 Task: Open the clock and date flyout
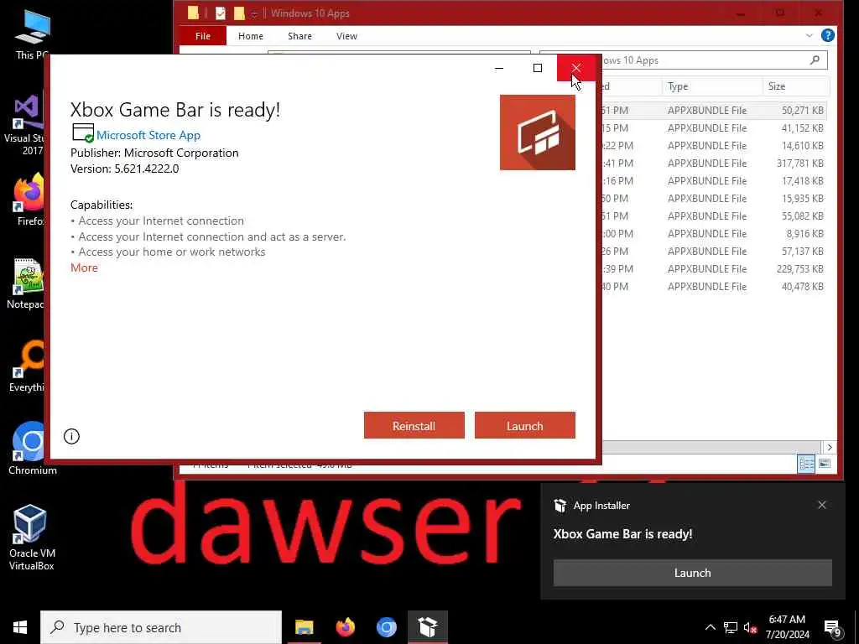tap(787, 627)
